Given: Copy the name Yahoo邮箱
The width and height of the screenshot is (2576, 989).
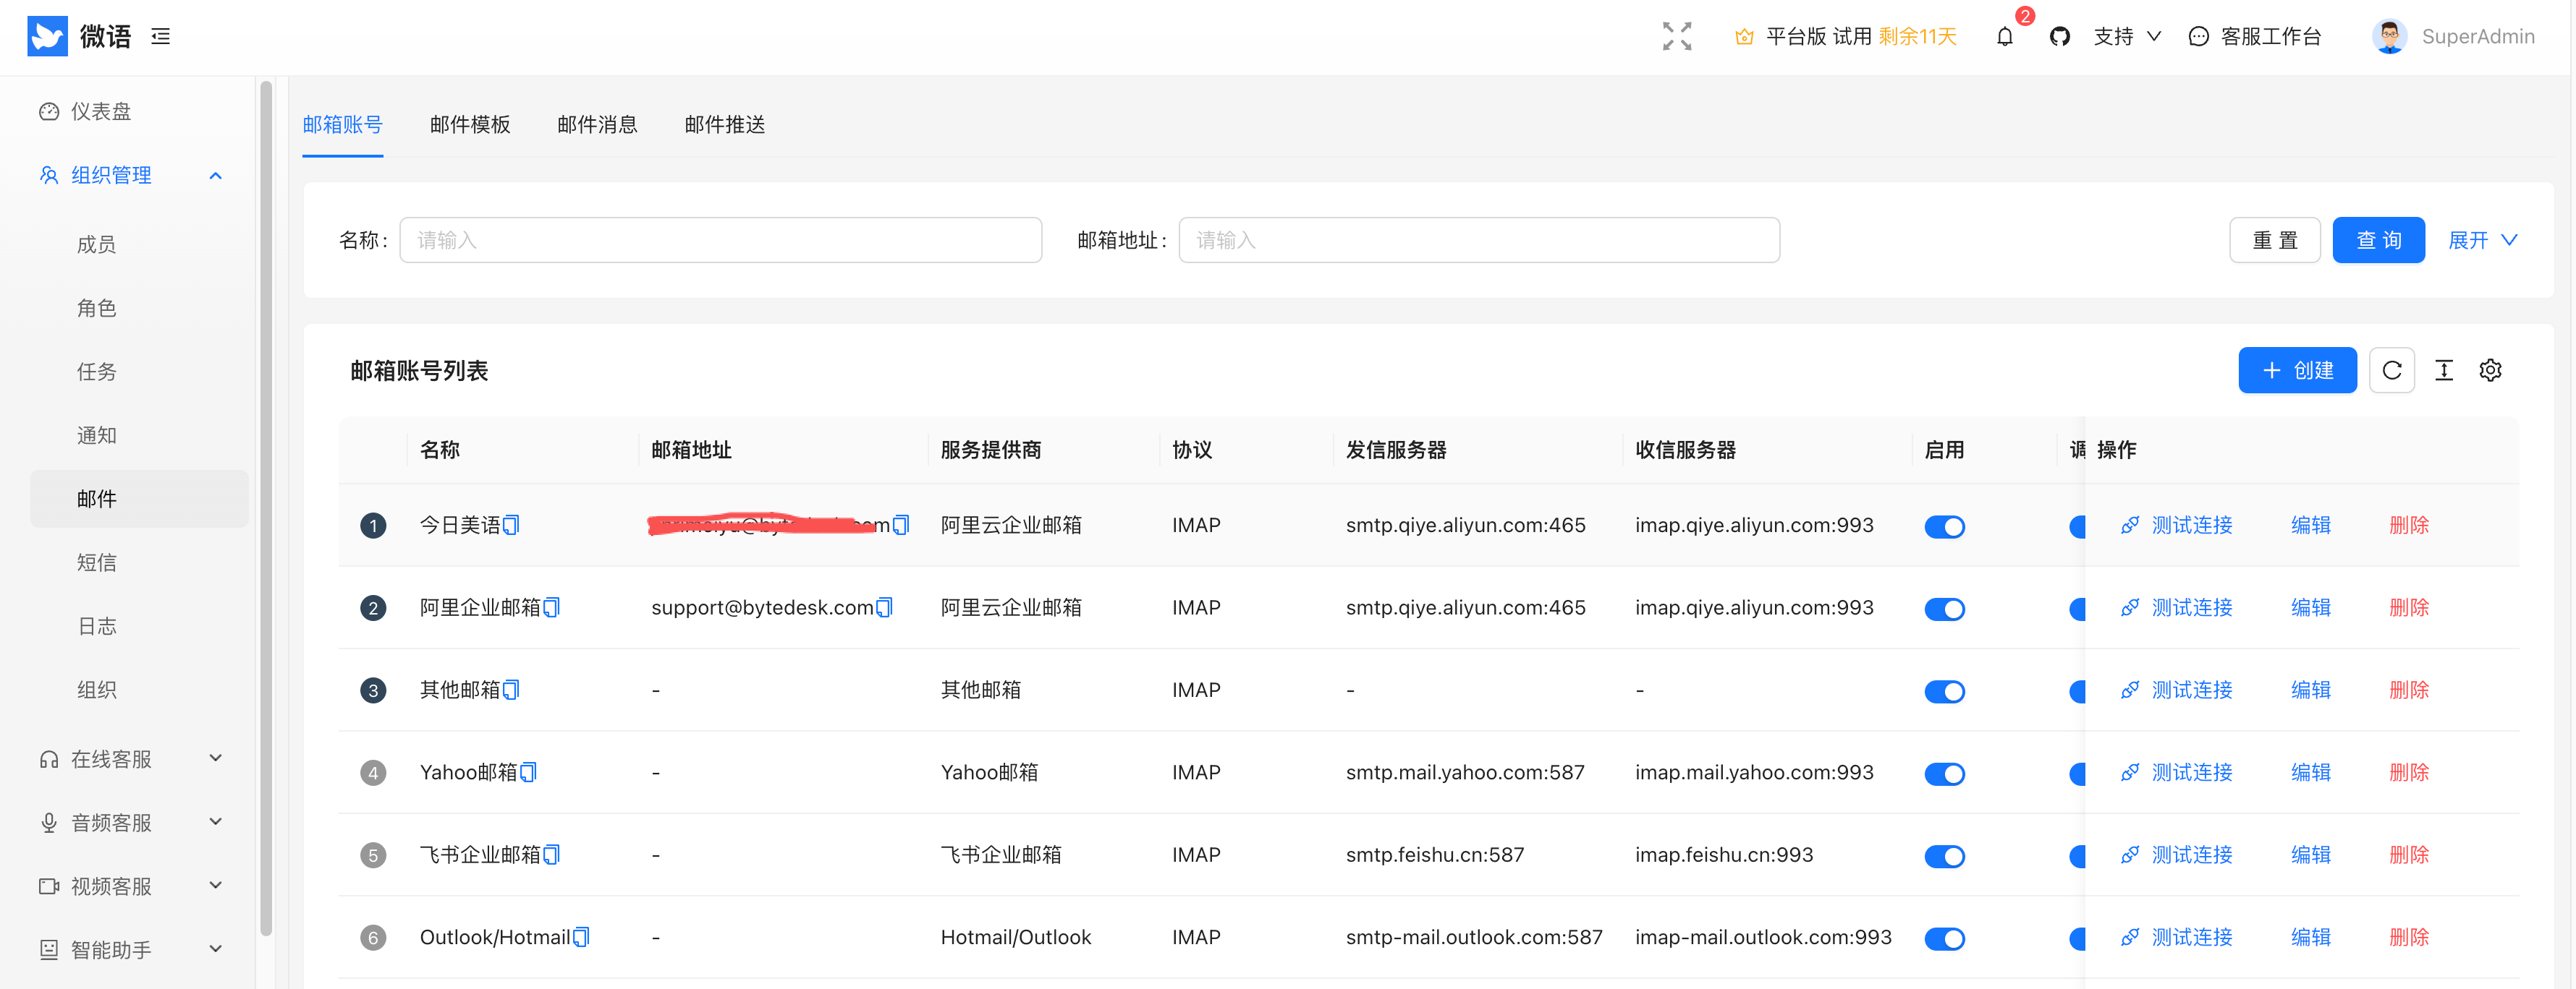Looking at the screenshot, I should 529,772.
